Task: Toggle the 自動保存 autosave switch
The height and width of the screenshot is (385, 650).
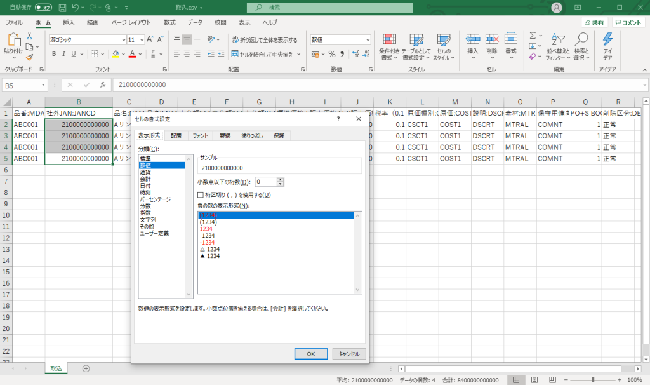Action: point(43,8)
